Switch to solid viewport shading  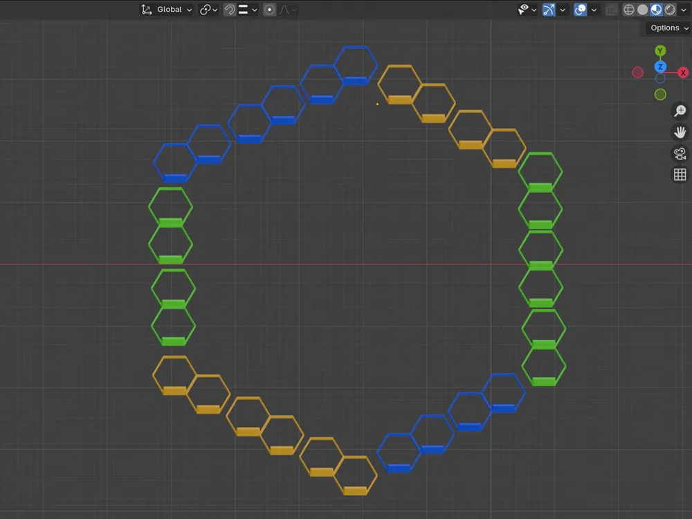(x=643, y=9)
